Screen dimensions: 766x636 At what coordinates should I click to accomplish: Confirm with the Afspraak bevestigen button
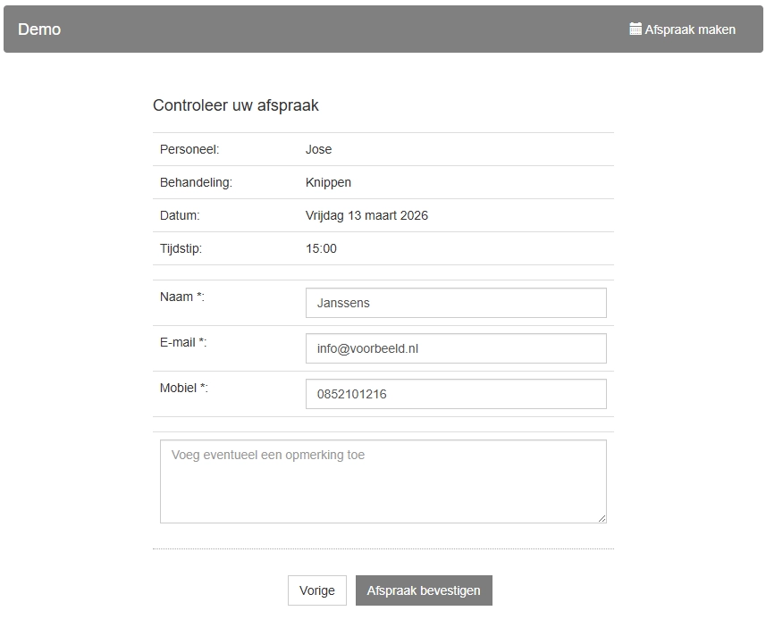pyautogui.click(x=424, y=590)
